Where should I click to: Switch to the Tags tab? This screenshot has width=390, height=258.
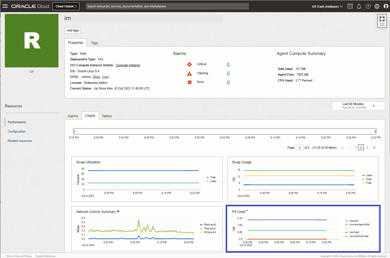point(94,43)
